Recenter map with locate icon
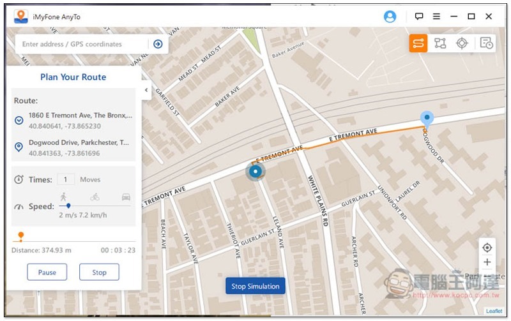Viewport: 511px width, 321px height. click(487, 248)
